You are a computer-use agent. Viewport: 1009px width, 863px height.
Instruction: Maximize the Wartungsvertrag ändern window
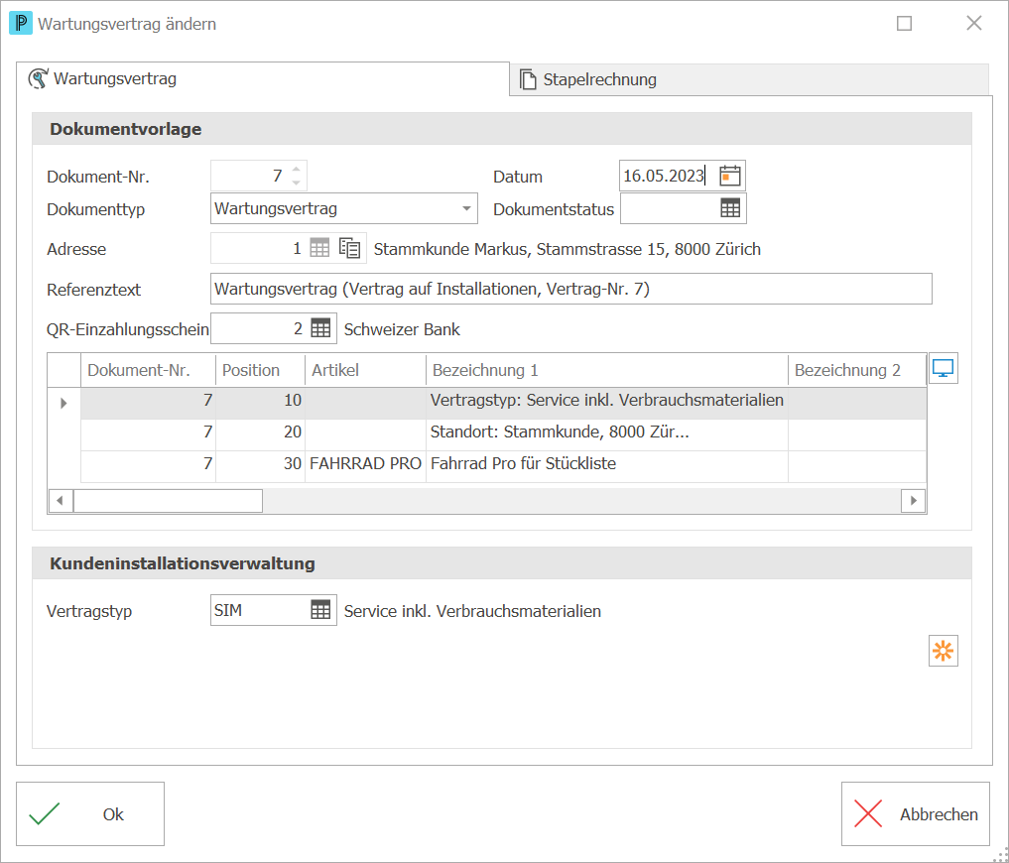[x=904, y=23]
